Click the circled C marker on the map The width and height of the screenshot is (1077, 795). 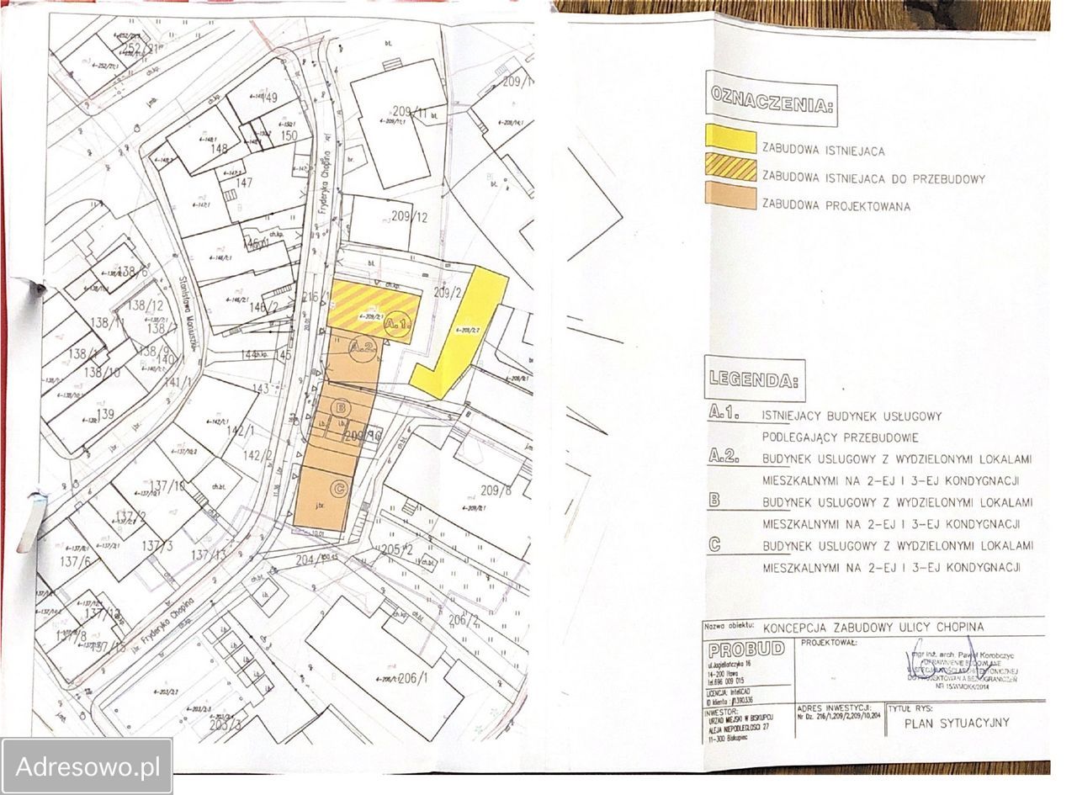340,488
